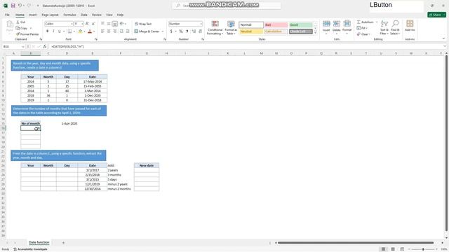Click the Copy icon
The width and height of the screenshot is (449, 252).
pos(18,28)
